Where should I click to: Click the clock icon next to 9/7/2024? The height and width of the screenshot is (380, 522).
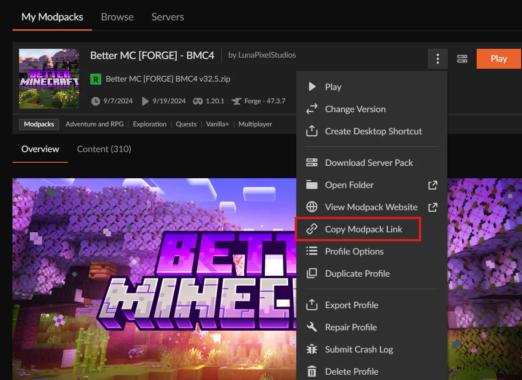[x=96, y=101]
